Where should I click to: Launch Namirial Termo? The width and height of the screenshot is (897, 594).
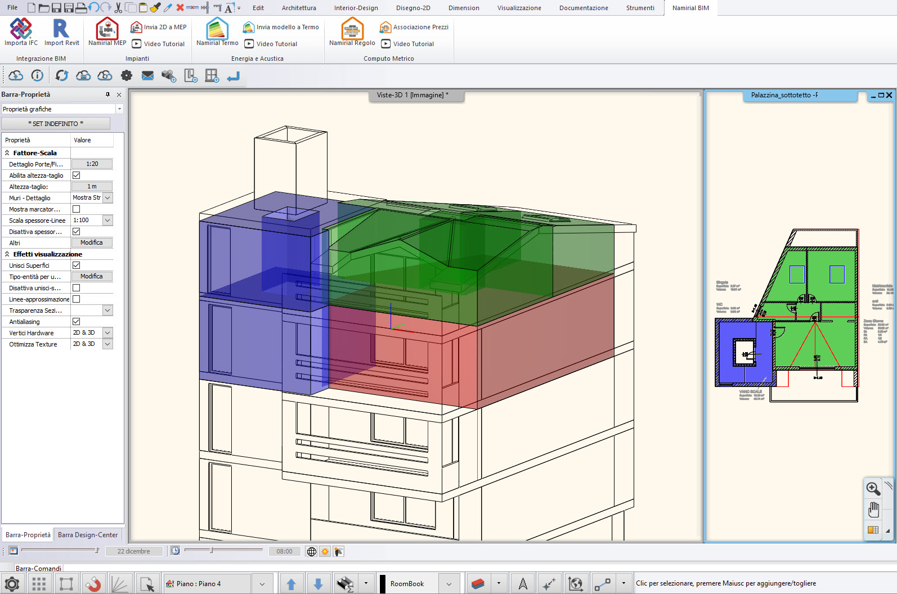pyautogui.click(x=217, y=29)
